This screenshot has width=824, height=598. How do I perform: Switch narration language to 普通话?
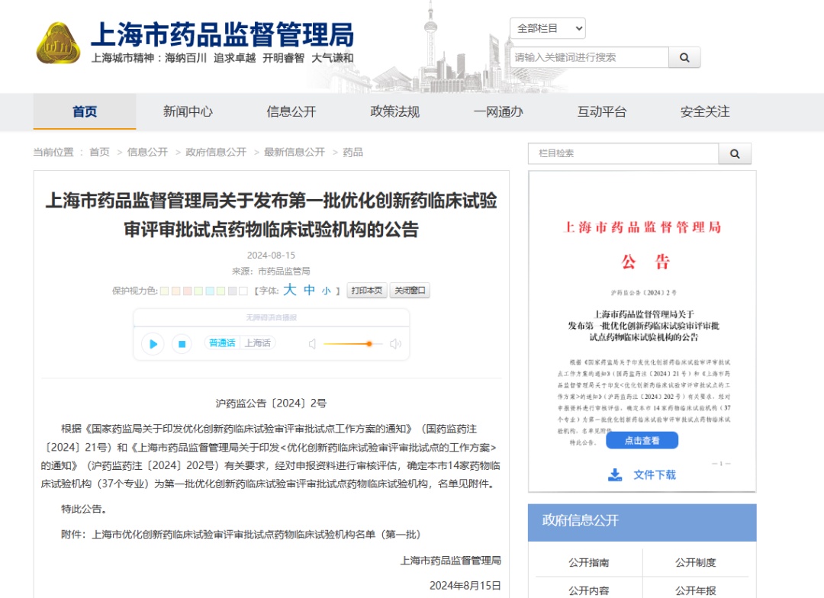click(222, 343)
